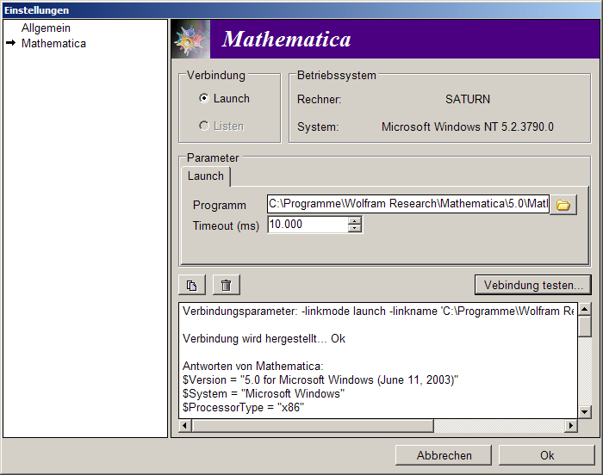The width and height of the screenshot is (603, 475).
Task: Click the "$Version = "5.0 for Microsoft Windows" log line
Action: tap(320, 379)
